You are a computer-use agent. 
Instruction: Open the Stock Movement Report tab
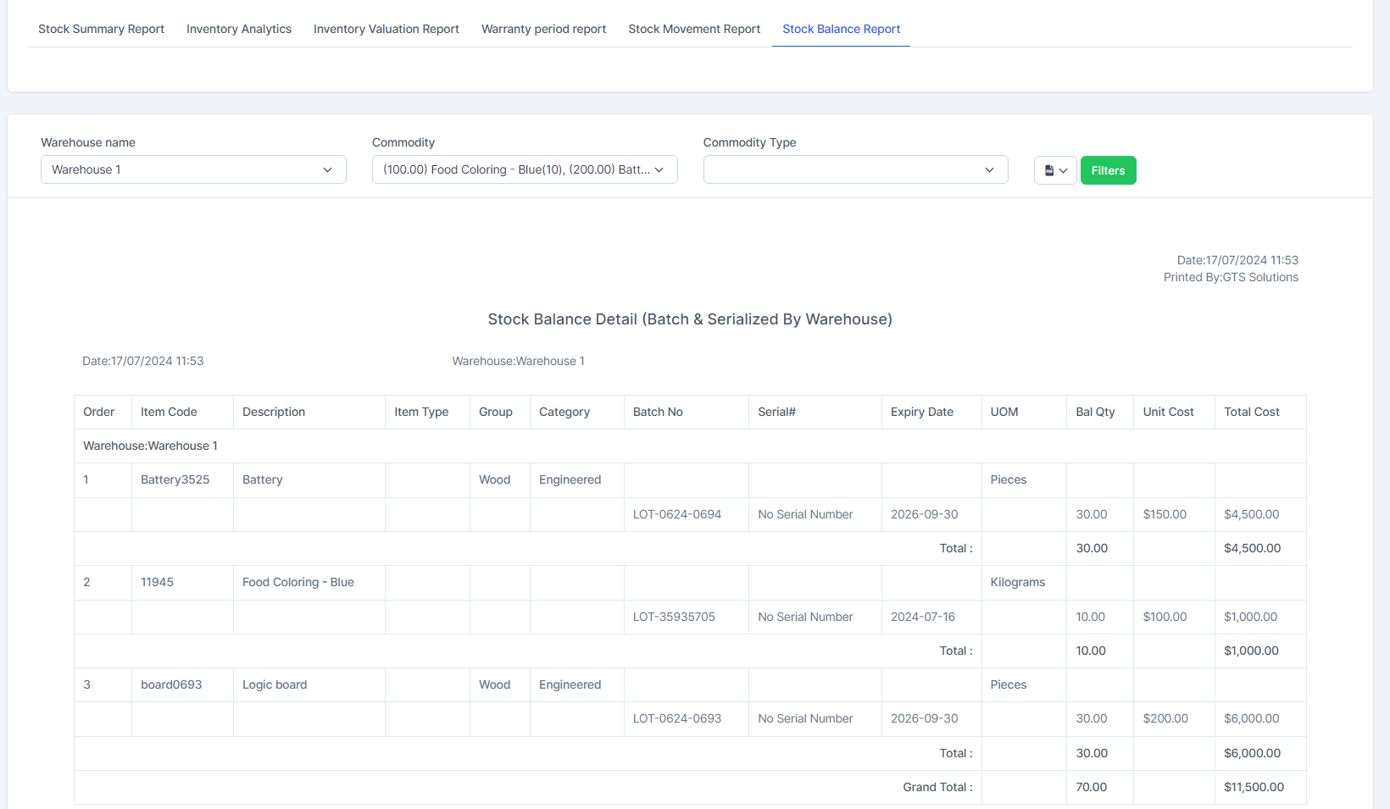694,29
